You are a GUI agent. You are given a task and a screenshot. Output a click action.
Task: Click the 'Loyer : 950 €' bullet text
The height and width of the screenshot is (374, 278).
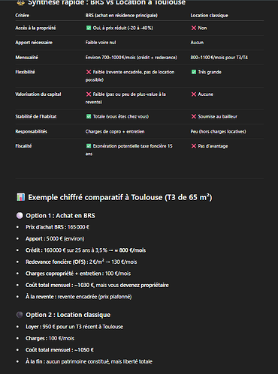tap(74, 327)
